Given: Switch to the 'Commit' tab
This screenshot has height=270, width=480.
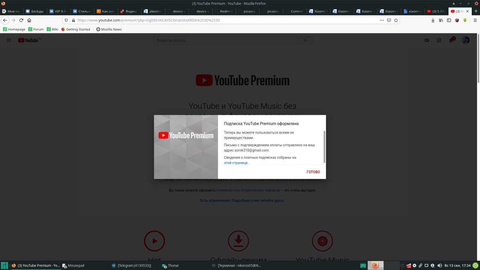Looking at the screenshot, I should (294, 11).
